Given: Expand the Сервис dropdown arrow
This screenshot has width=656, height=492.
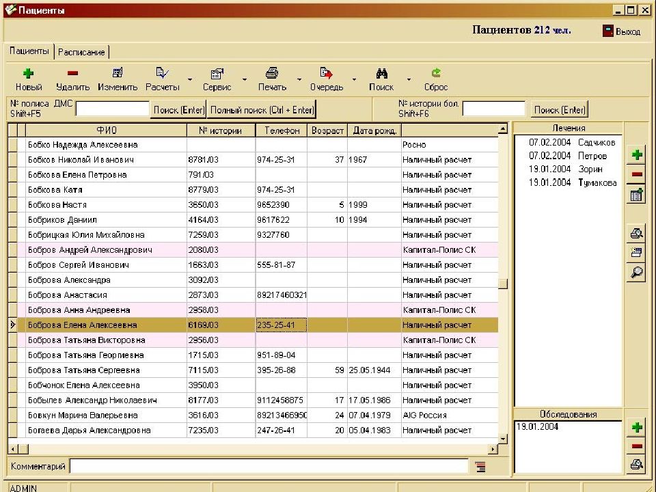Looking at the screenshot, I should [x=245, y=79].
